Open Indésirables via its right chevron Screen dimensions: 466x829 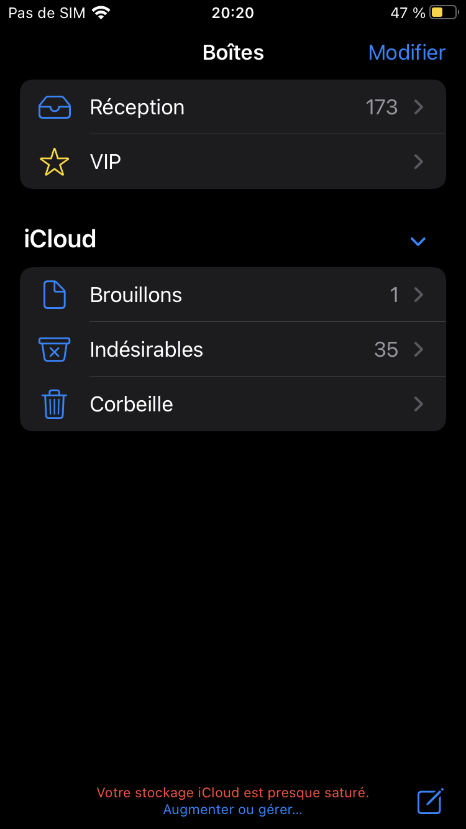(x=419, y=349)
